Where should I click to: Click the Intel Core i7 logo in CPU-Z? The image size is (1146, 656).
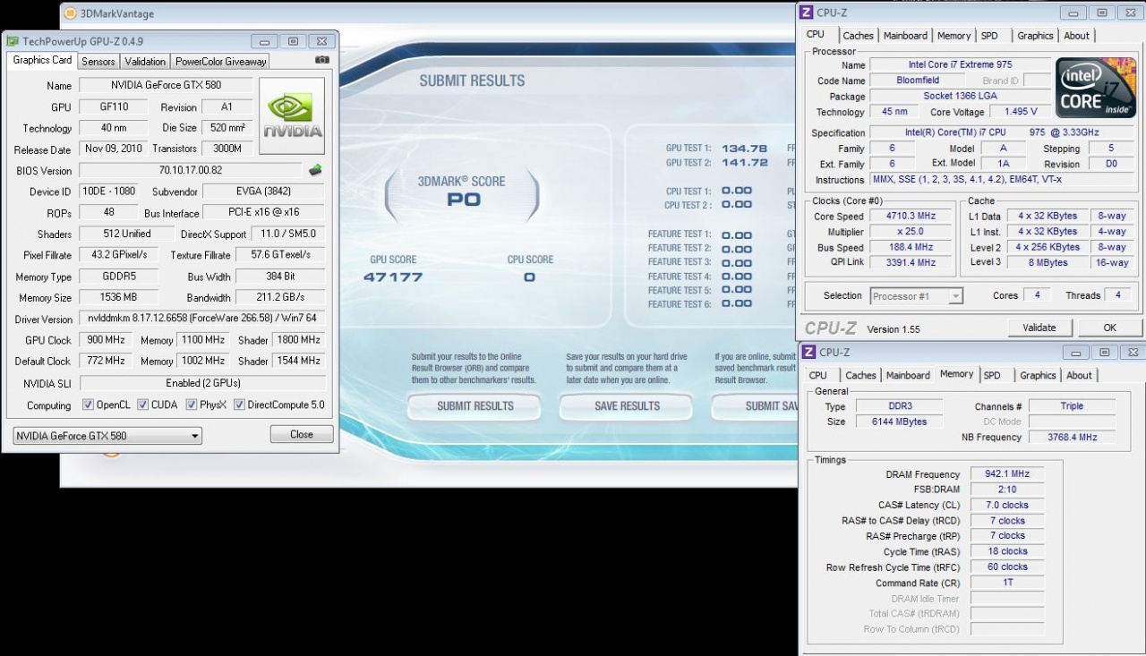coord(1096,88)
